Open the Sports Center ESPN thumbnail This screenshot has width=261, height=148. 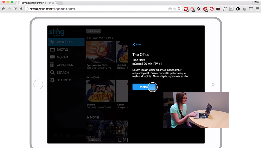[100, 52]
